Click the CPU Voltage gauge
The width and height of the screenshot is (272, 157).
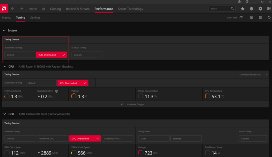[74, 96]
